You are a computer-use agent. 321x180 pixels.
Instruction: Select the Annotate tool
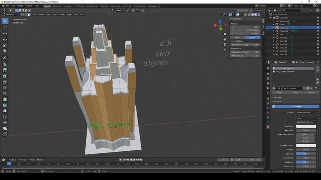click(x=5, y=58)
